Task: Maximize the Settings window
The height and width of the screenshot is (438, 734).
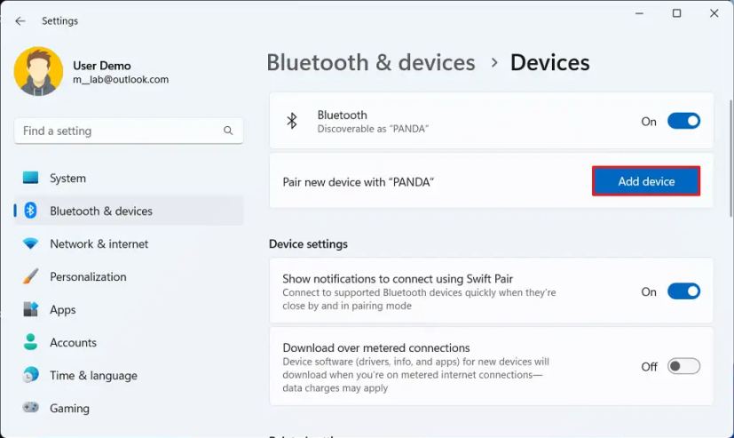Action: coord(676,13)
